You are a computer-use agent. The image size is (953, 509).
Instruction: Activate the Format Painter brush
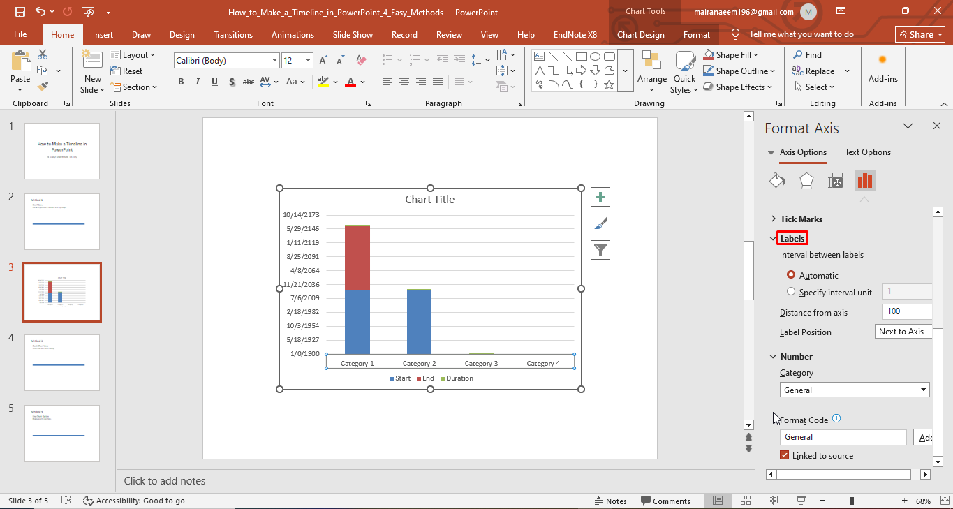point(43,87)
